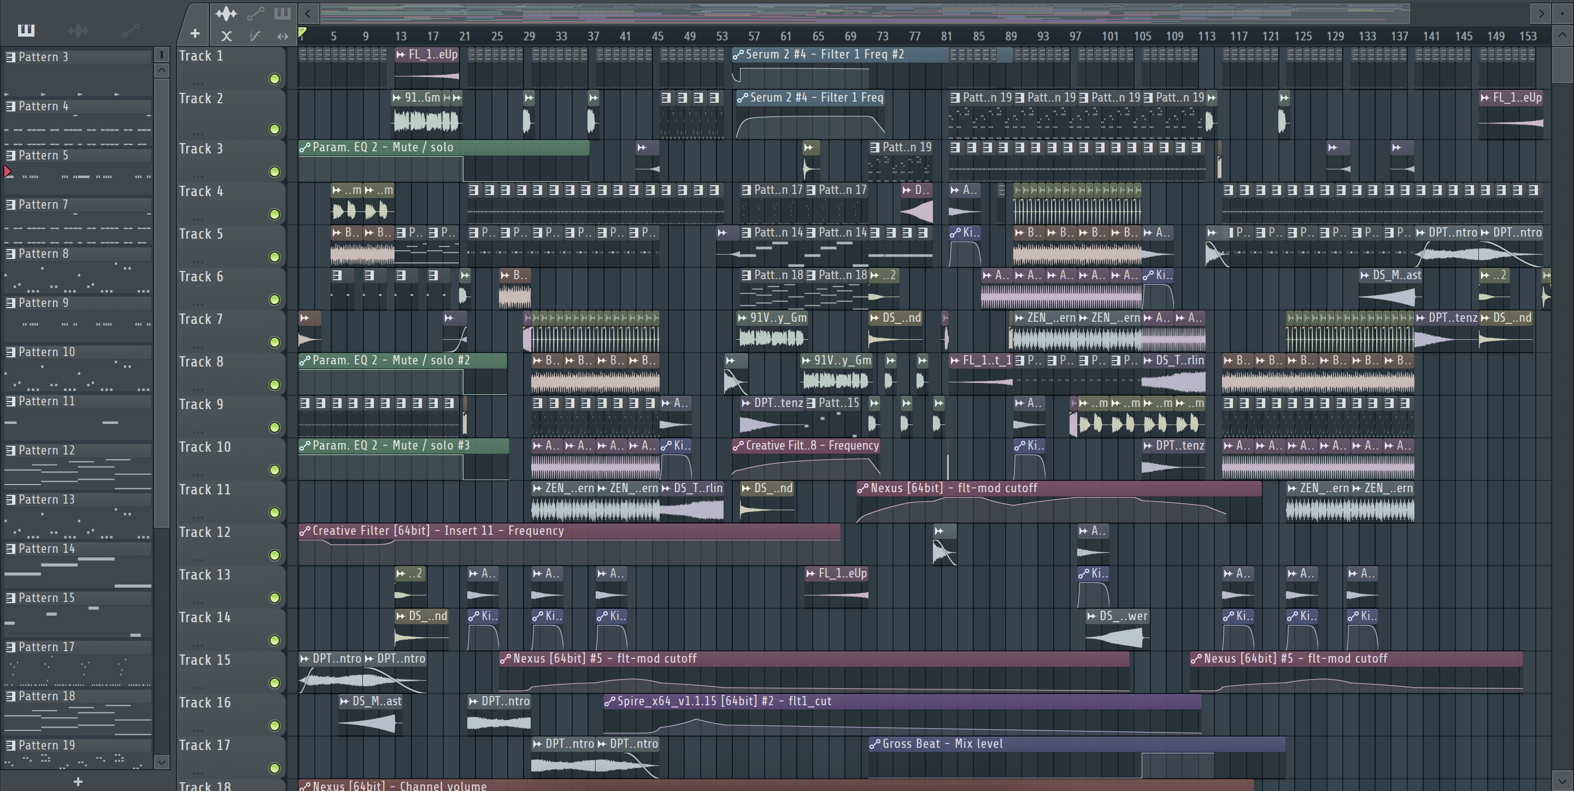The height and width of the screenshot is (791, 1574).
Task: Toggle the Track 7 mute LED
Action: [x=274, y=343]
